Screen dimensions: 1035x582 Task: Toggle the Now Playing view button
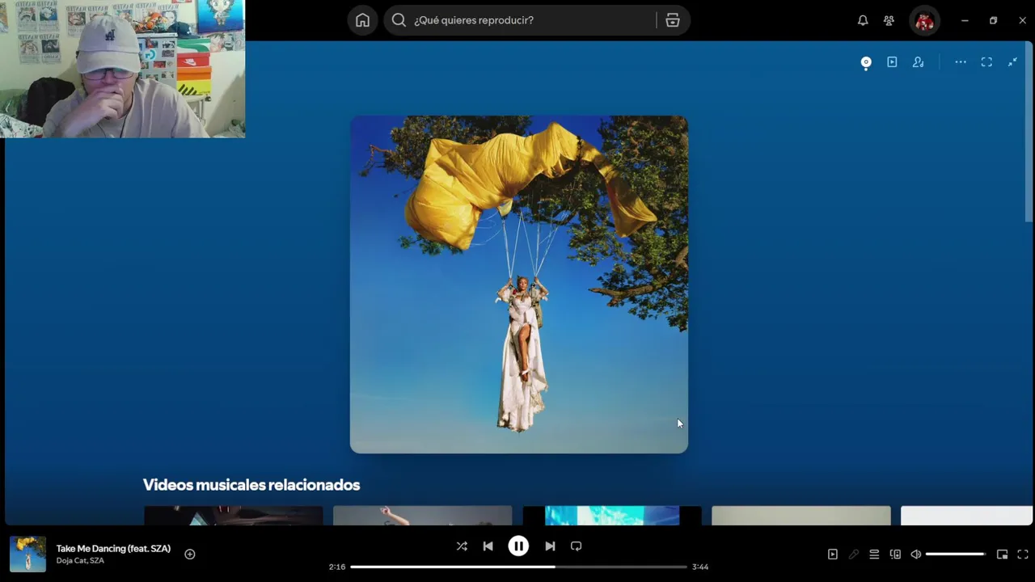[x=833, y=555]
